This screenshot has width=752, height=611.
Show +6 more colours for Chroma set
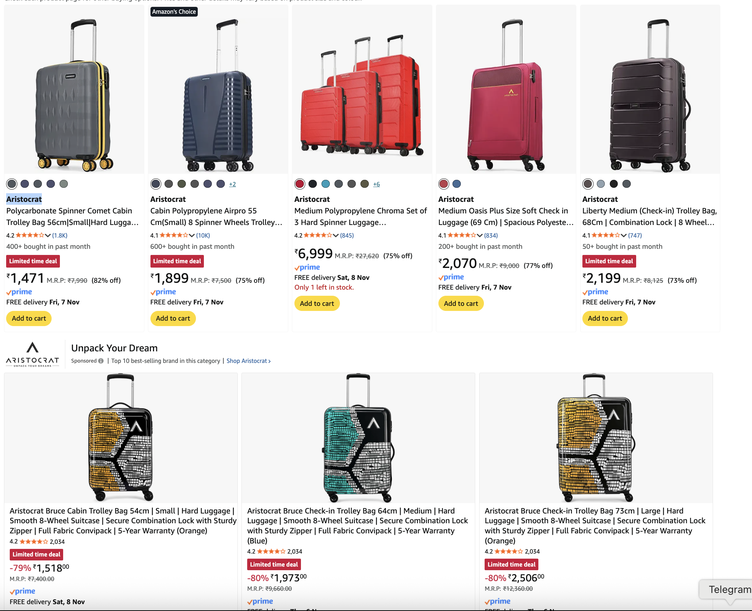pyautogui.click(x=376, y=184)
